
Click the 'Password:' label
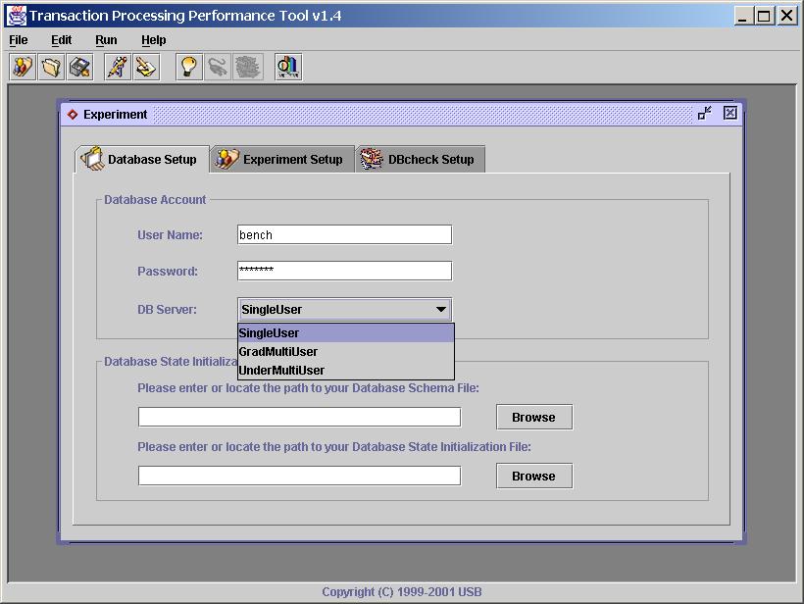point(167,272)
